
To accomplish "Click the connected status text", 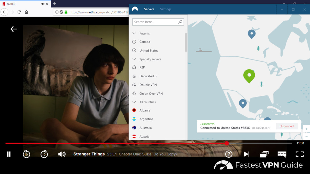I will [x=225, y=128].
